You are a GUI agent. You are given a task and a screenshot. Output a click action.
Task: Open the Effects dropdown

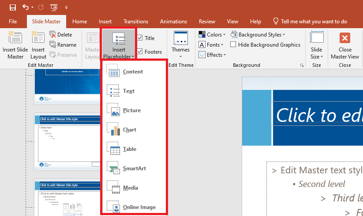tap(212, 55)
